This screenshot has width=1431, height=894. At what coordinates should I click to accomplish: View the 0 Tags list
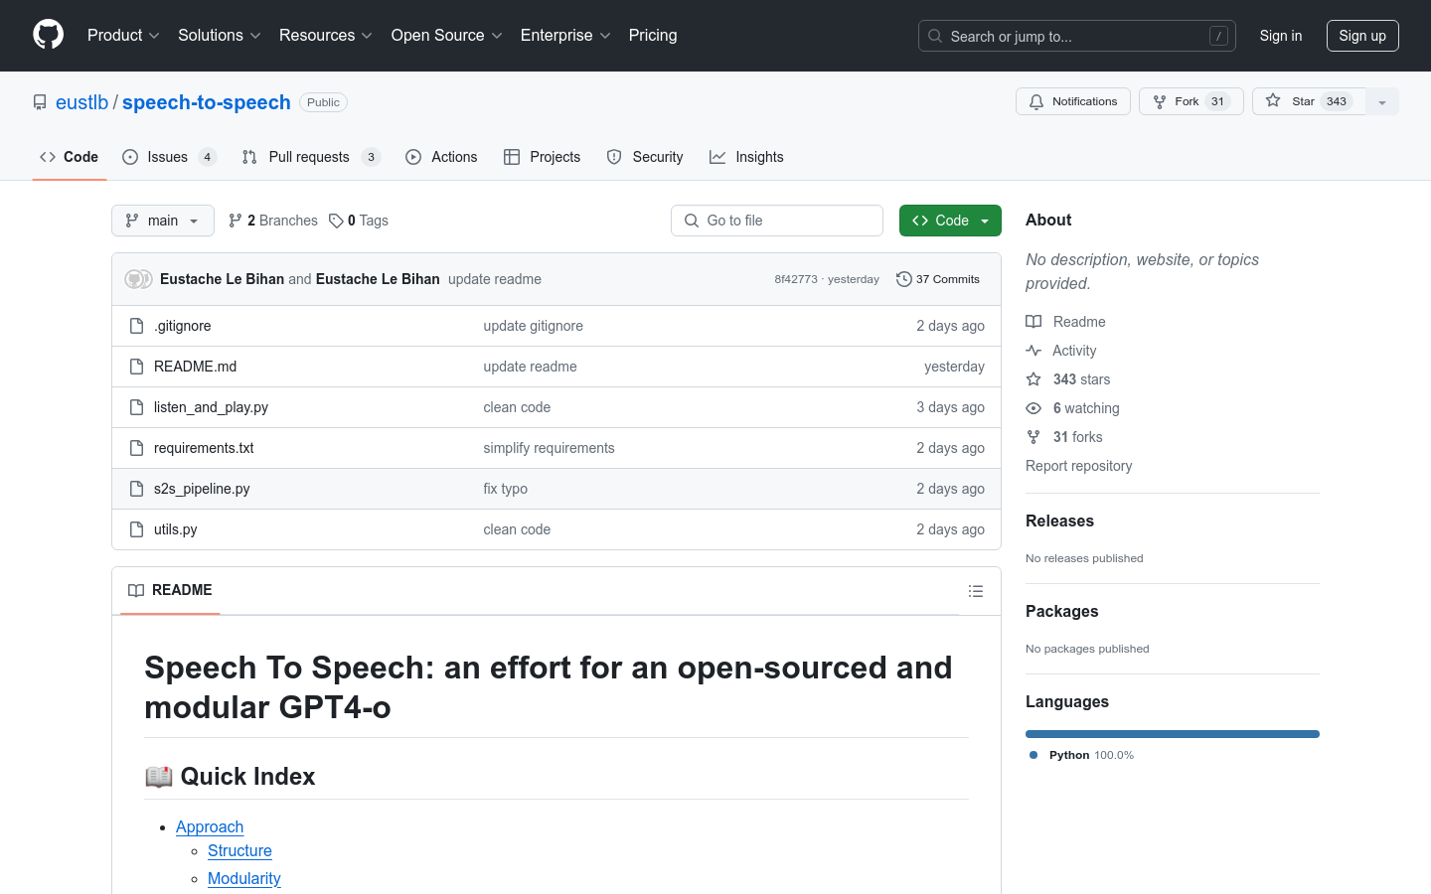(x=359, y=221)
